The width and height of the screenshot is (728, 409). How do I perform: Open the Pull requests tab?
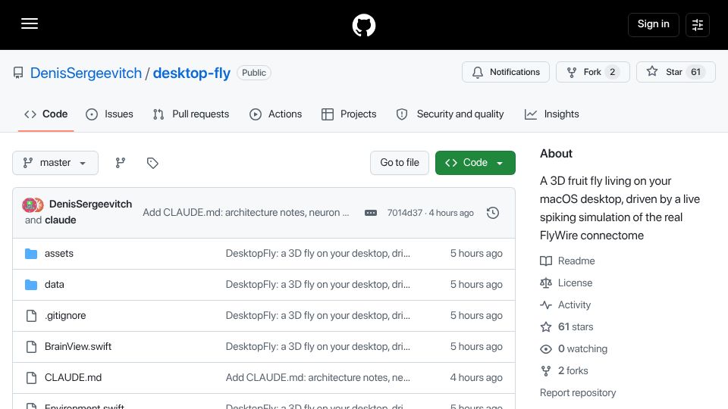[x=191, y=114]
